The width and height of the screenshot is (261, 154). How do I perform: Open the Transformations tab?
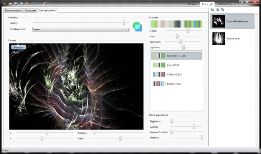point(13,11)
